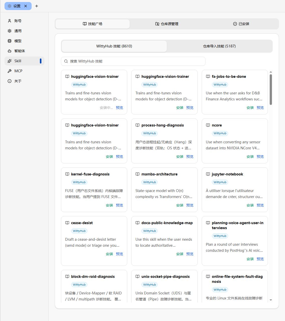Open the 关于 info icon
Viewport: 285px width, 321px height.
click(10, 81)
